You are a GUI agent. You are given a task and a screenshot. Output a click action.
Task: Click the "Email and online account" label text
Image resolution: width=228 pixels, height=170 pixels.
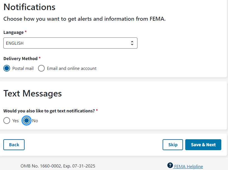click(72, 68)
